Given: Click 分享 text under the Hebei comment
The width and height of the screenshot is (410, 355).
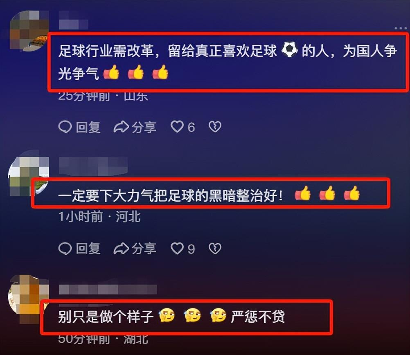Looking at the screenshot, I should click(144, 248).
